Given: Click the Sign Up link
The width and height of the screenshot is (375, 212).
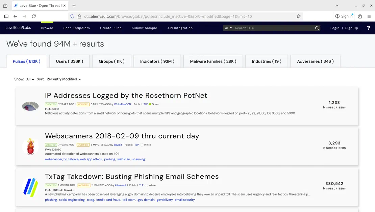Looking at the screenshot, I should (x=352, y=28).
